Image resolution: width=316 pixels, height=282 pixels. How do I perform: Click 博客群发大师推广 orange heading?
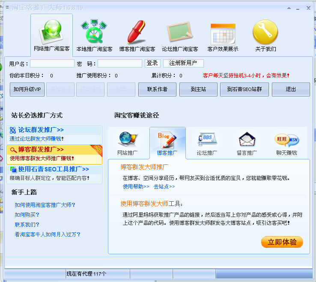144,167
